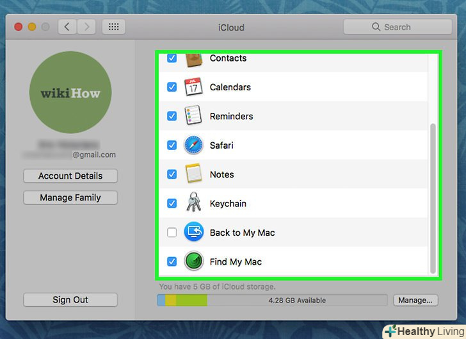The height and width of the screenshot is (339, 466).
Task: Click the Safari compass icon
Action: click(x=193, y=145)
